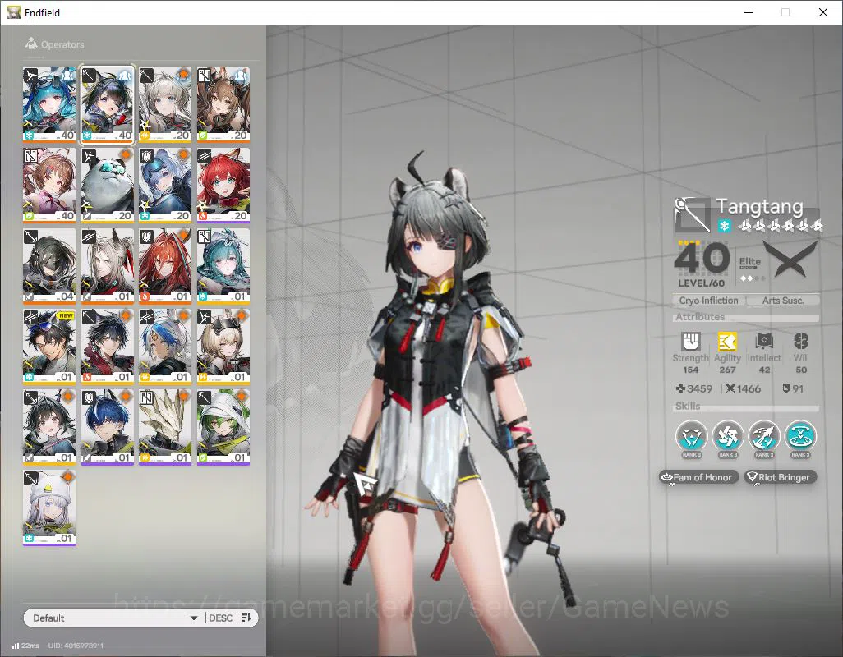The image size is (843, 657).
Task: Click the Skills section header
Action: 688,407
